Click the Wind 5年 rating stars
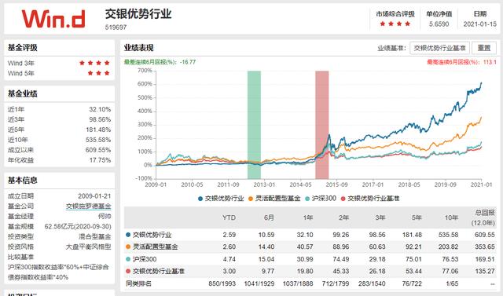 tap(99, 73)
